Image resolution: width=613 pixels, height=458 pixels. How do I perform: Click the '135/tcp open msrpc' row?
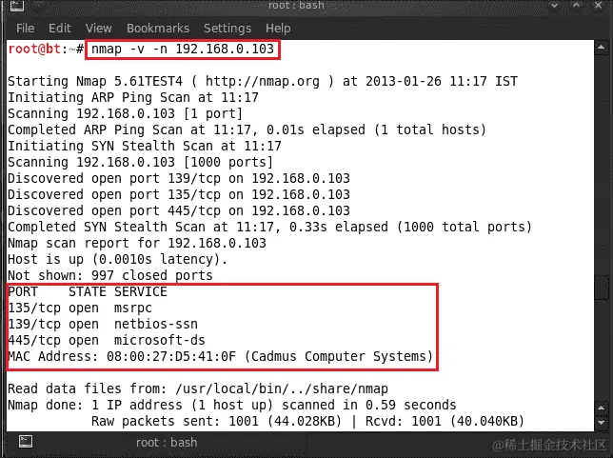click(x=80, y=309)
